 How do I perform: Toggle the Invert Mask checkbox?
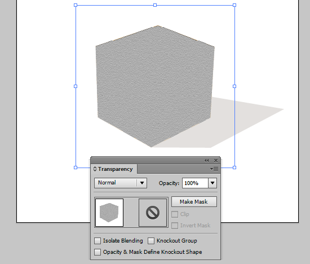(x=175, y=226)
